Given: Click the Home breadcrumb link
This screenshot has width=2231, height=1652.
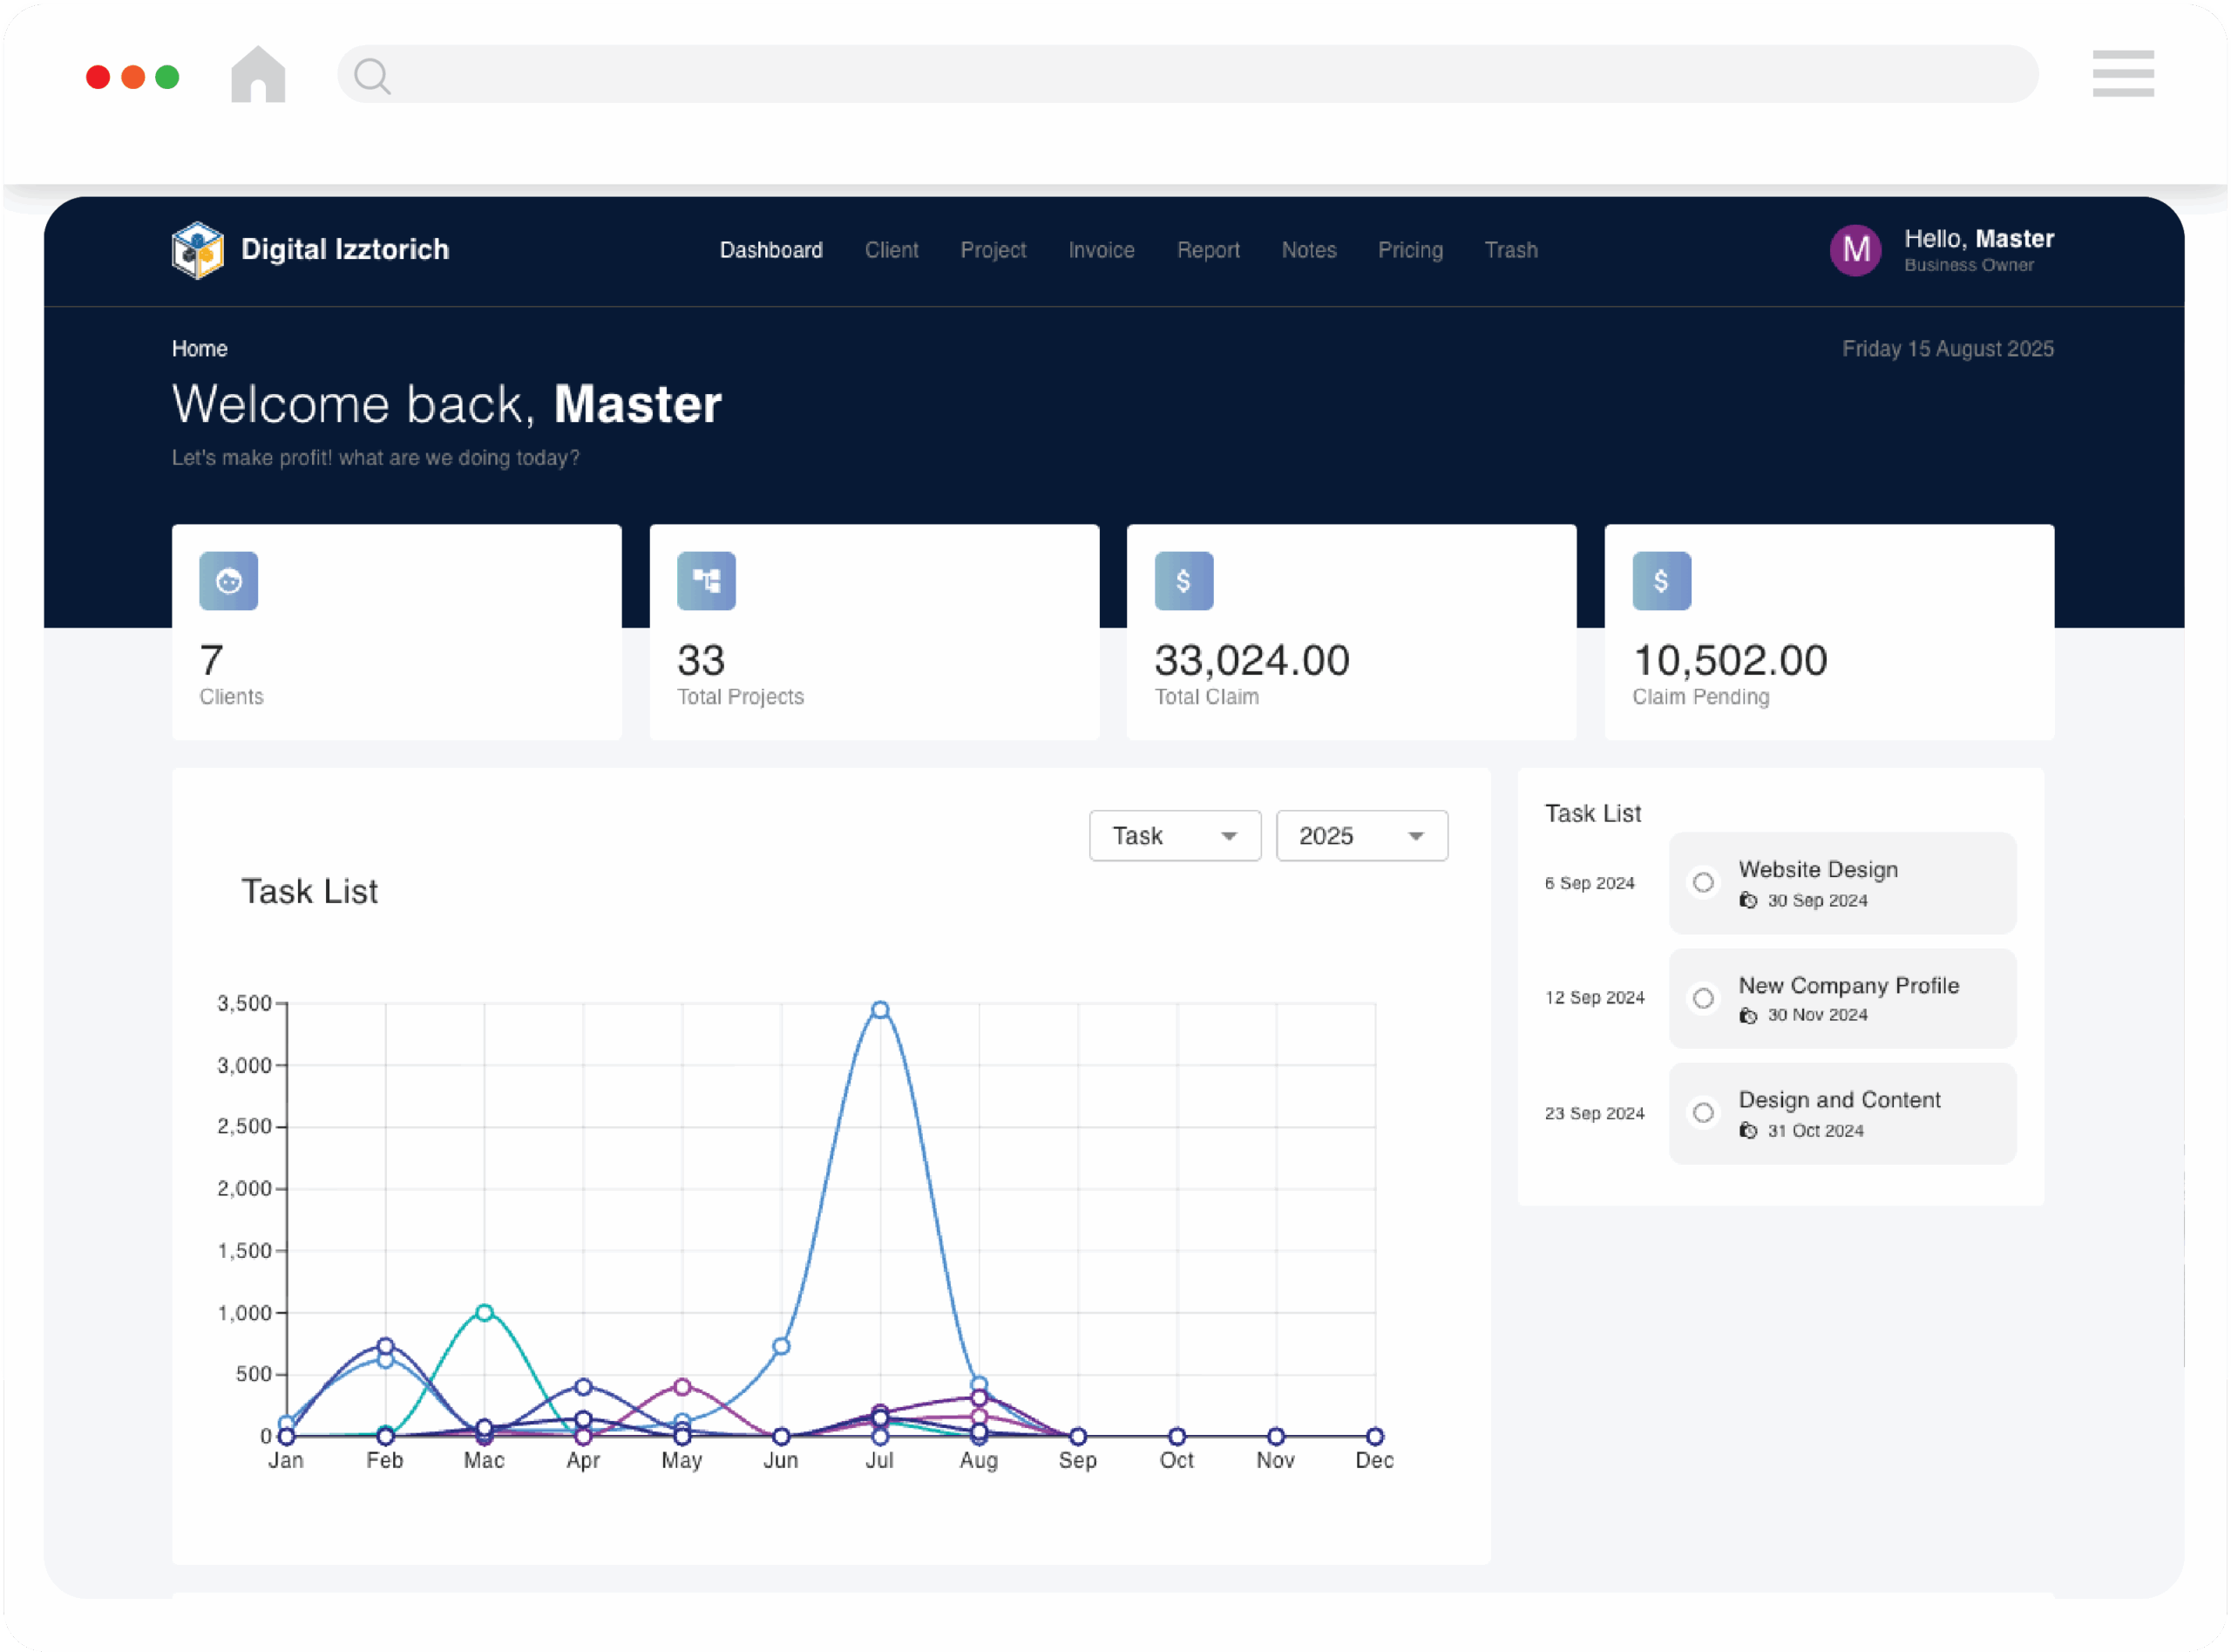Looking at the screenshot, I should 199,349.
